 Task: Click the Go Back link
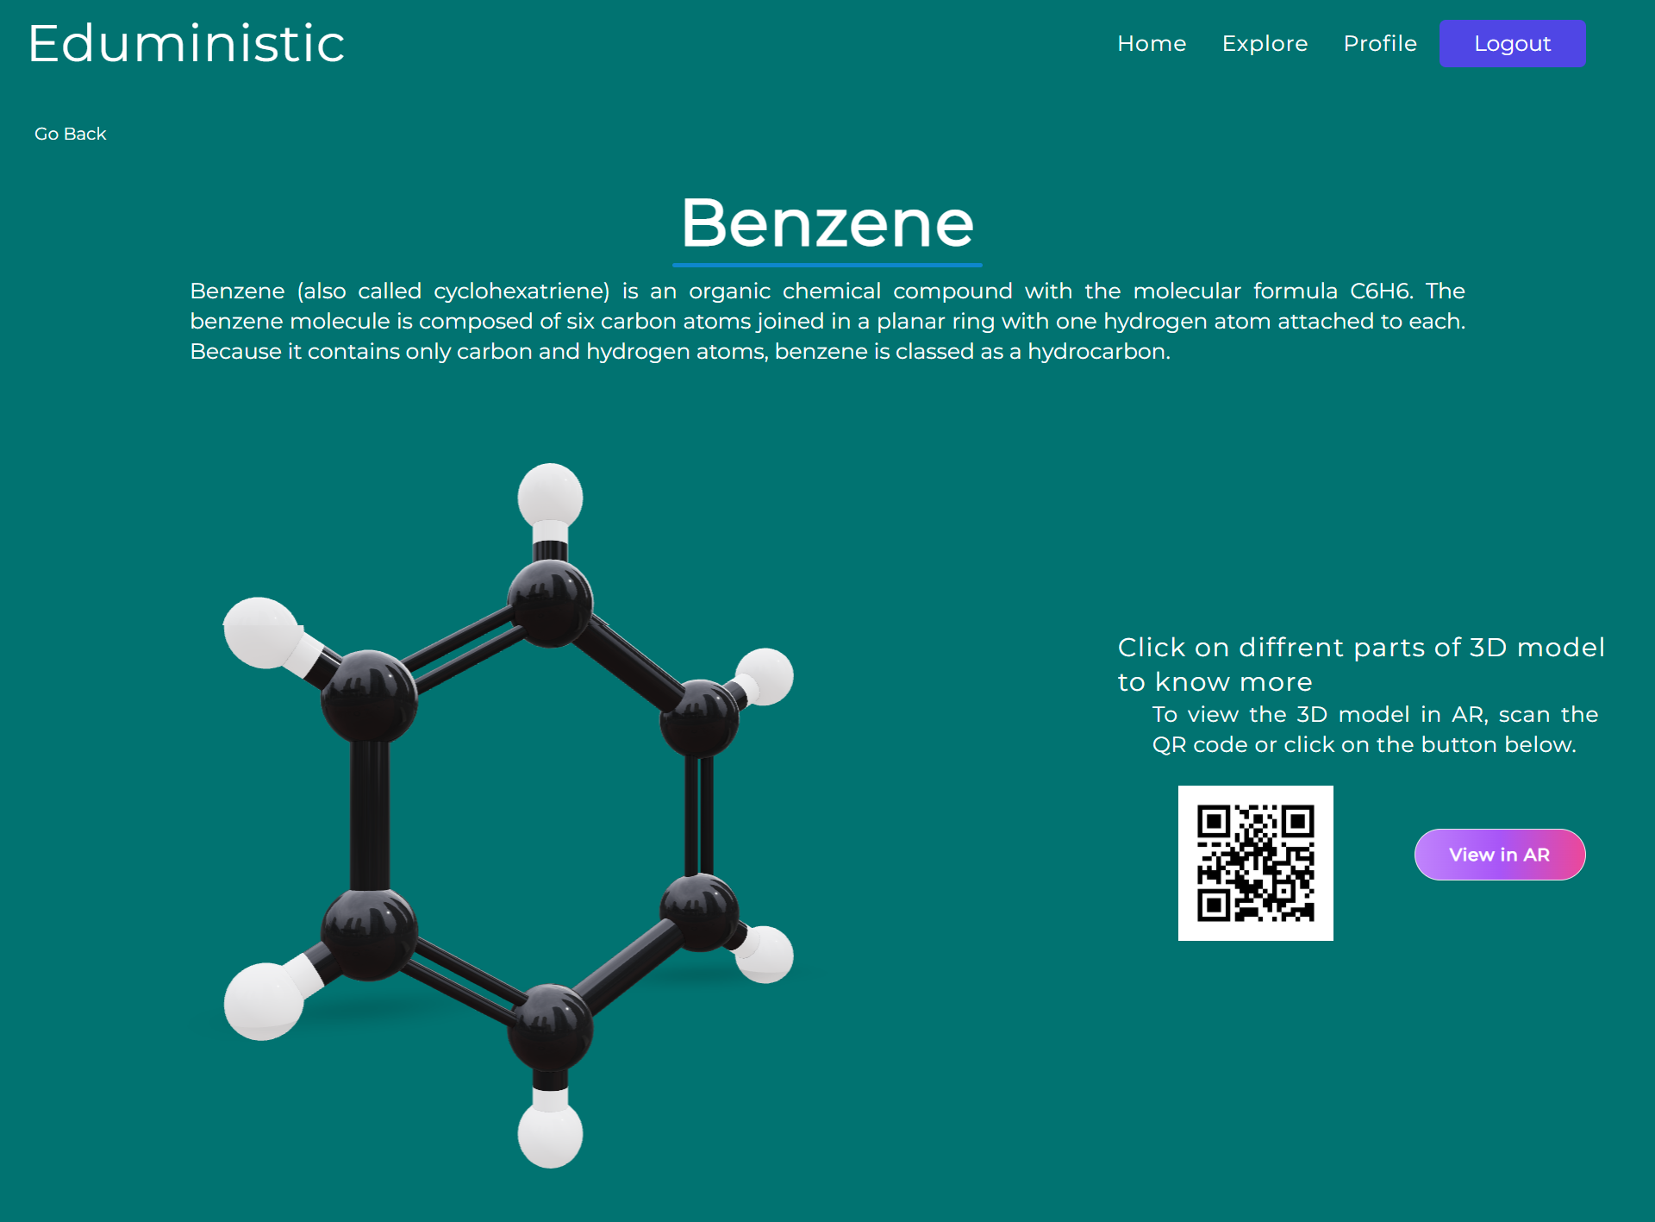tap(70, 134)
